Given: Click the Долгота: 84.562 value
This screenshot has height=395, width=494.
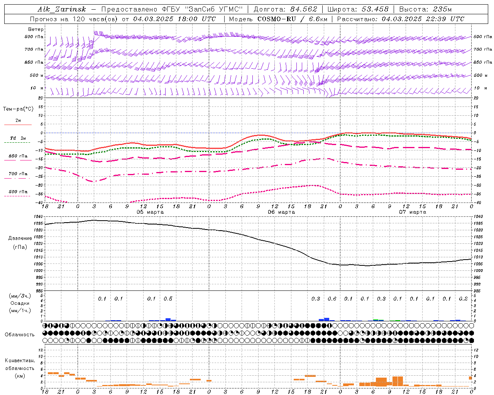Looking at the screenshot, I should coord(286,9).
